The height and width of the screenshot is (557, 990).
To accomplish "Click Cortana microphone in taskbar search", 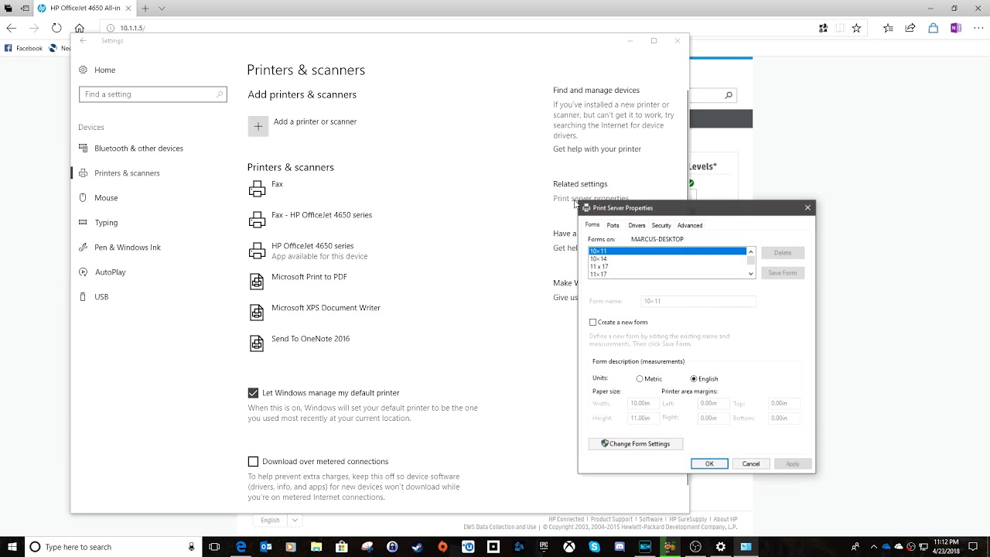I will [x=191, y=547].
